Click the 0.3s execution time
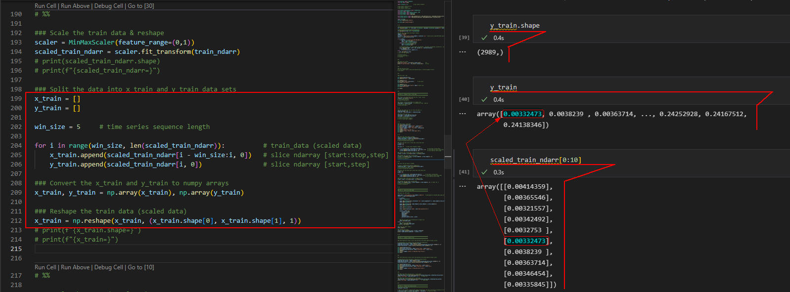 point(499,172)
